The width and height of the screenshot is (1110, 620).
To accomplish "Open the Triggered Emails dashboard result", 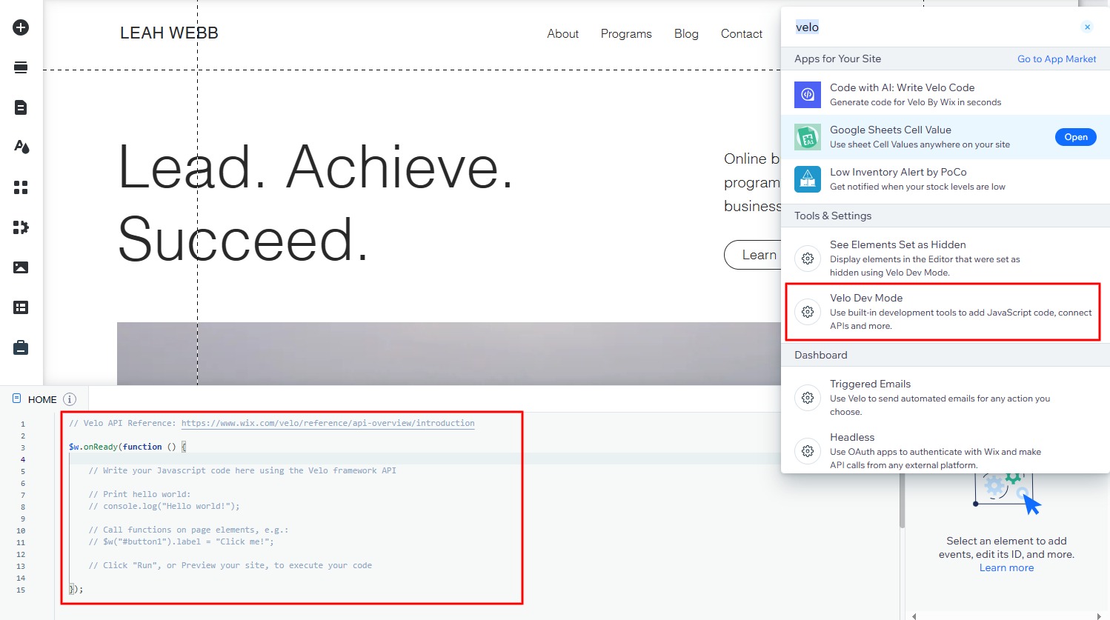I will click(x=870, y=384).
